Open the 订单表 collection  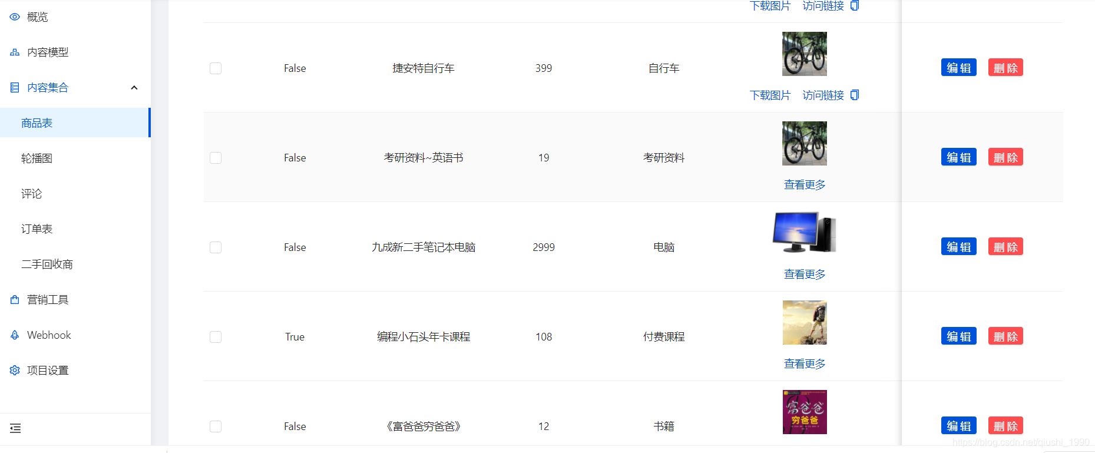coord(37,229)
